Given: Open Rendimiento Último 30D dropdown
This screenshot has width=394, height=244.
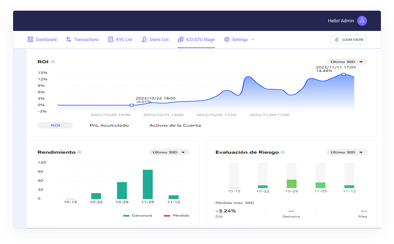Looking at the screenshot, I should pos(169,152).
